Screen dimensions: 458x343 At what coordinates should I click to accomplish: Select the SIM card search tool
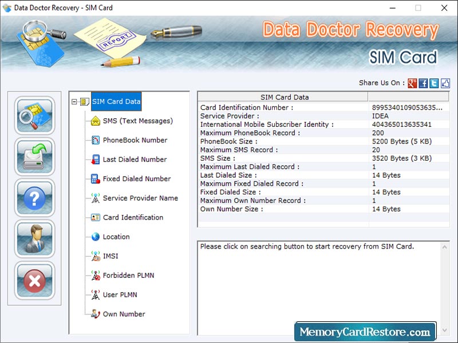(x=34, y=117)
